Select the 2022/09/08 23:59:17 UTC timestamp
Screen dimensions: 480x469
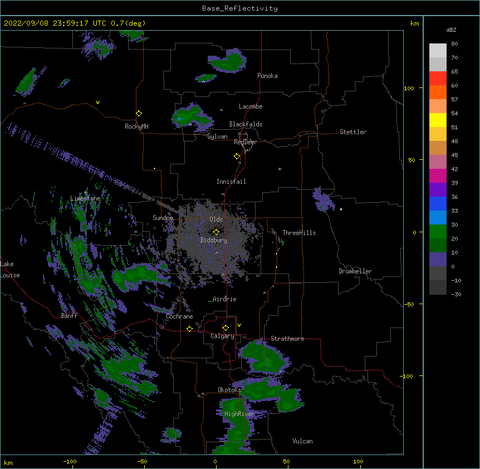tap(55, 23)
